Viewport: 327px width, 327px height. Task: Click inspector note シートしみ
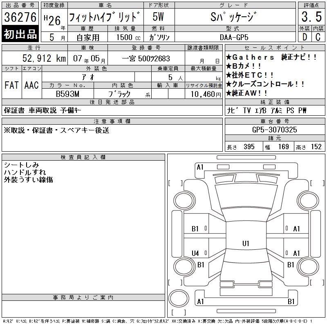[22, 165]
